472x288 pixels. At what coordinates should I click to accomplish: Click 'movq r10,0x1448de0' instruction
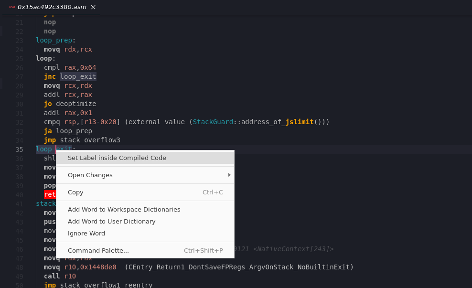[80, 267]
